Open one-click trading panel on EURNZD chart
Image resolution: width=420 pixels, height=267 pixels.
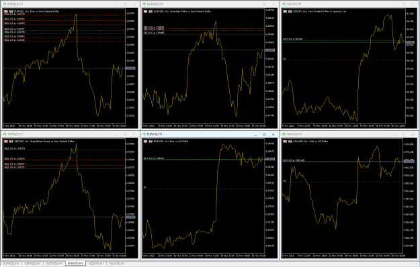coord(6,11)
